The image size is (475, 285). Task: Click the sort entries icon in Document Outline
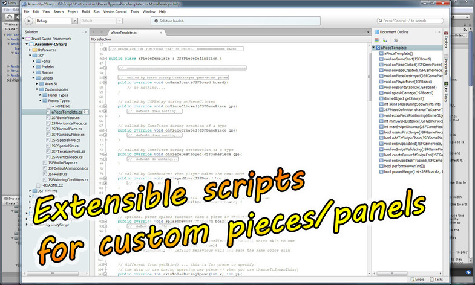coord(385,40)
